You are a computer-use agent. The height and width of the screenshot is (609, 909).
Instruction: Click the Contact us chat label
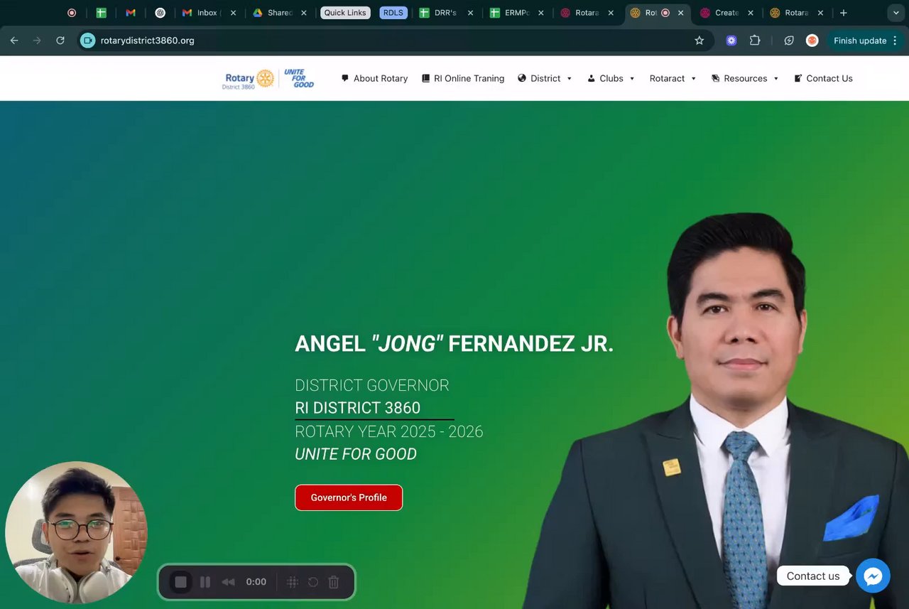coord(813,576)
